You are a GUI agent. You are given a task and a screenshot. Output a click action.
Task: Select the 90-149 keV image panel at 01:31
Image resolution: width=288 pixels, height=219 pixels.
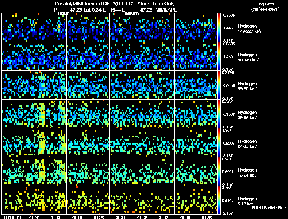coord(121,56)
